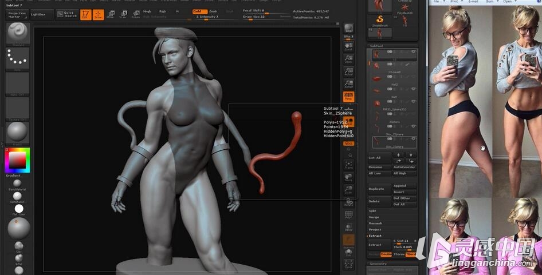Select the Scale transform icon in top shelf
The image size is (542, 275).
123,14
